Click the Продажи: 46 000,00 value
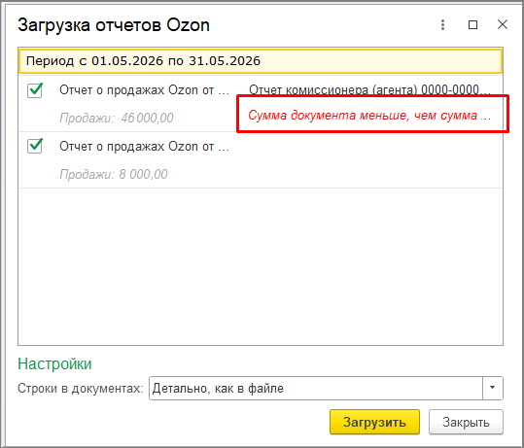This screenshot has height=448, width=524. point(117,118)
